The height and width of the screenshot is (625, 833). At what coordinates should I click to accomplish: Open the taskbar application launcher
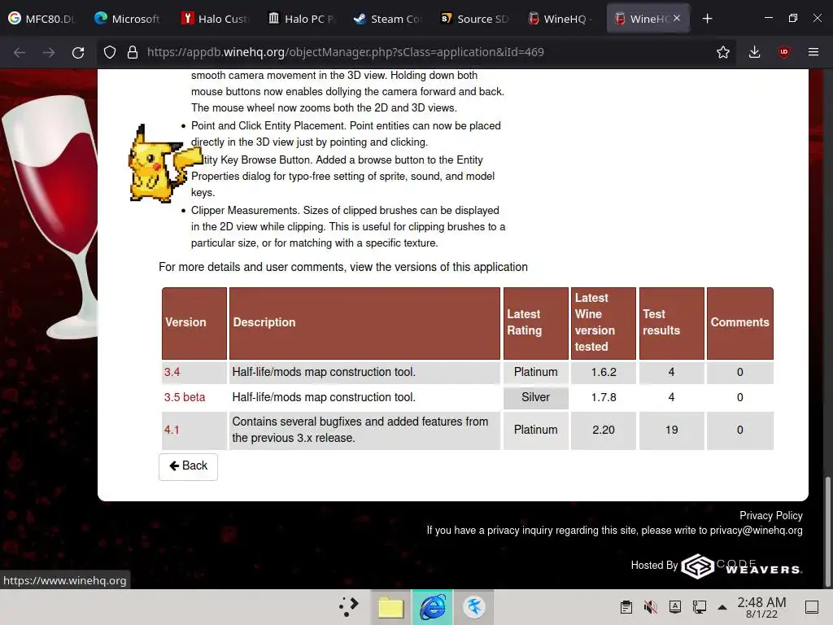[x=349, y=607]
